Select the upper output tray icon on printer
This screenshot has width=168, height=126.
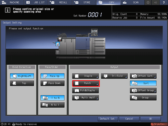coord(60,39)
